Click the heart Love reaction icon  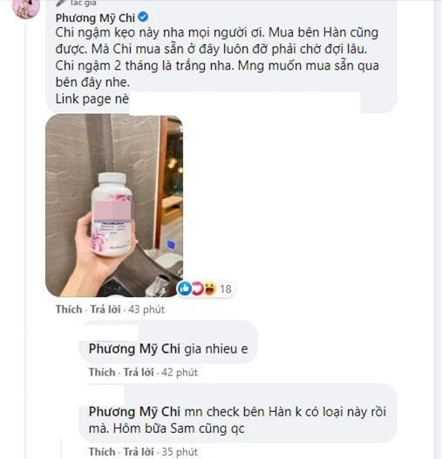197,288
